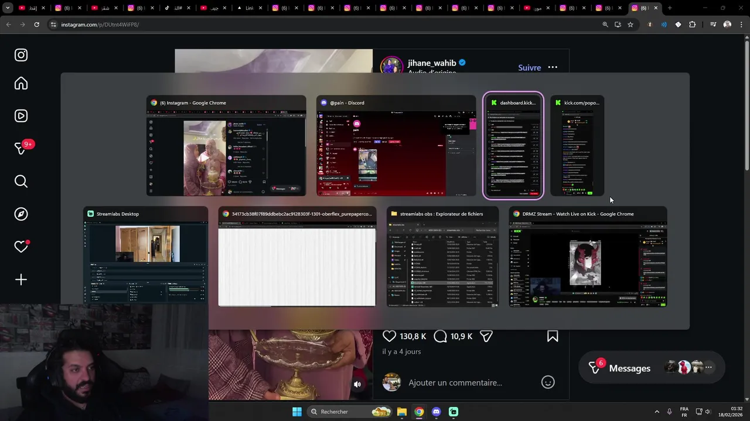The width and height of the screenshot is (750, 421).
Task: Open Instagram logo in the sidebar
Action: pyautogui.click(x=21, y=55)
